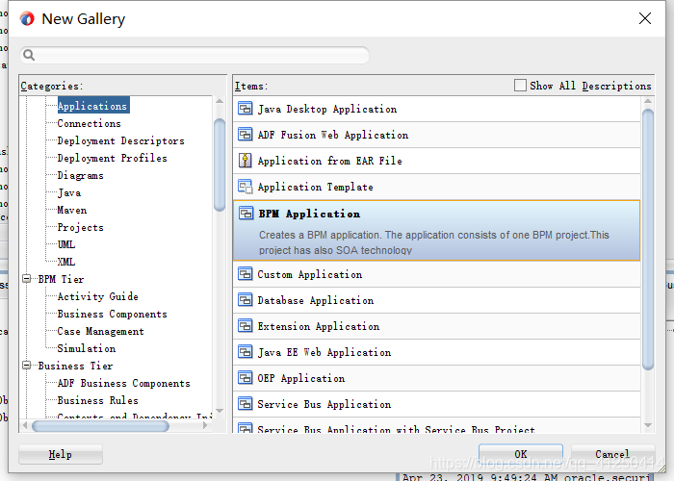This screenshot has width=674, height=481.
Task: Select the Business Rules category
Action: (98, 400)
